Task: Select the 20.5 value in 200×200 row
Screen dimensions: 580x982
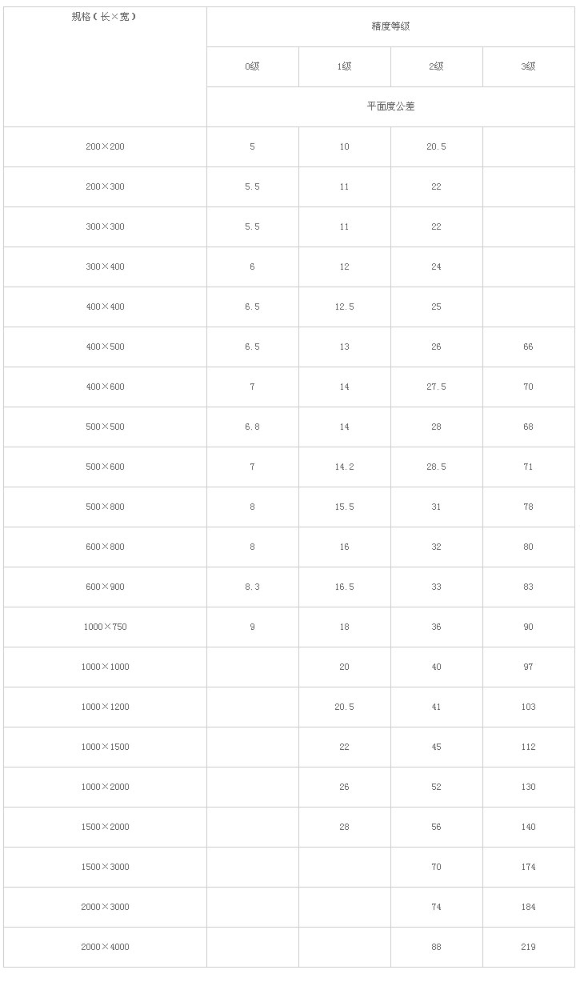Action: tap(437, 147)
